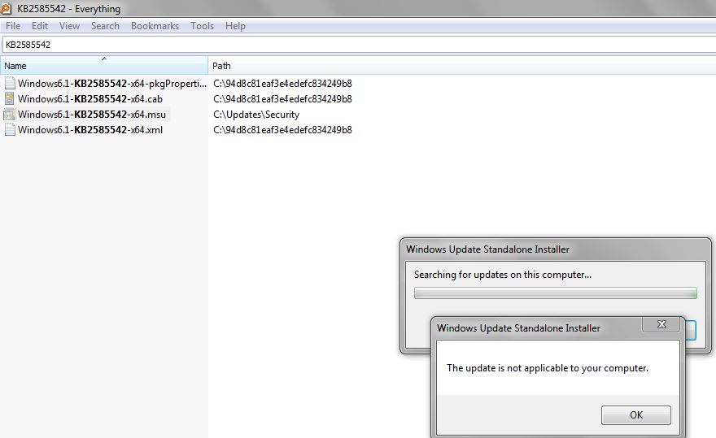The width and height of the screenshot is (716, 438).
Task: Click the .cab archive file icon
Action: [x=10, y=99]
